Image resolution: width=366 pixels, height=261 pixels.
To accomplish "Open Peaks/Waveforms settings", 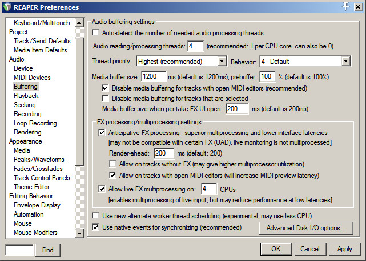I will (x=39, y=160).
